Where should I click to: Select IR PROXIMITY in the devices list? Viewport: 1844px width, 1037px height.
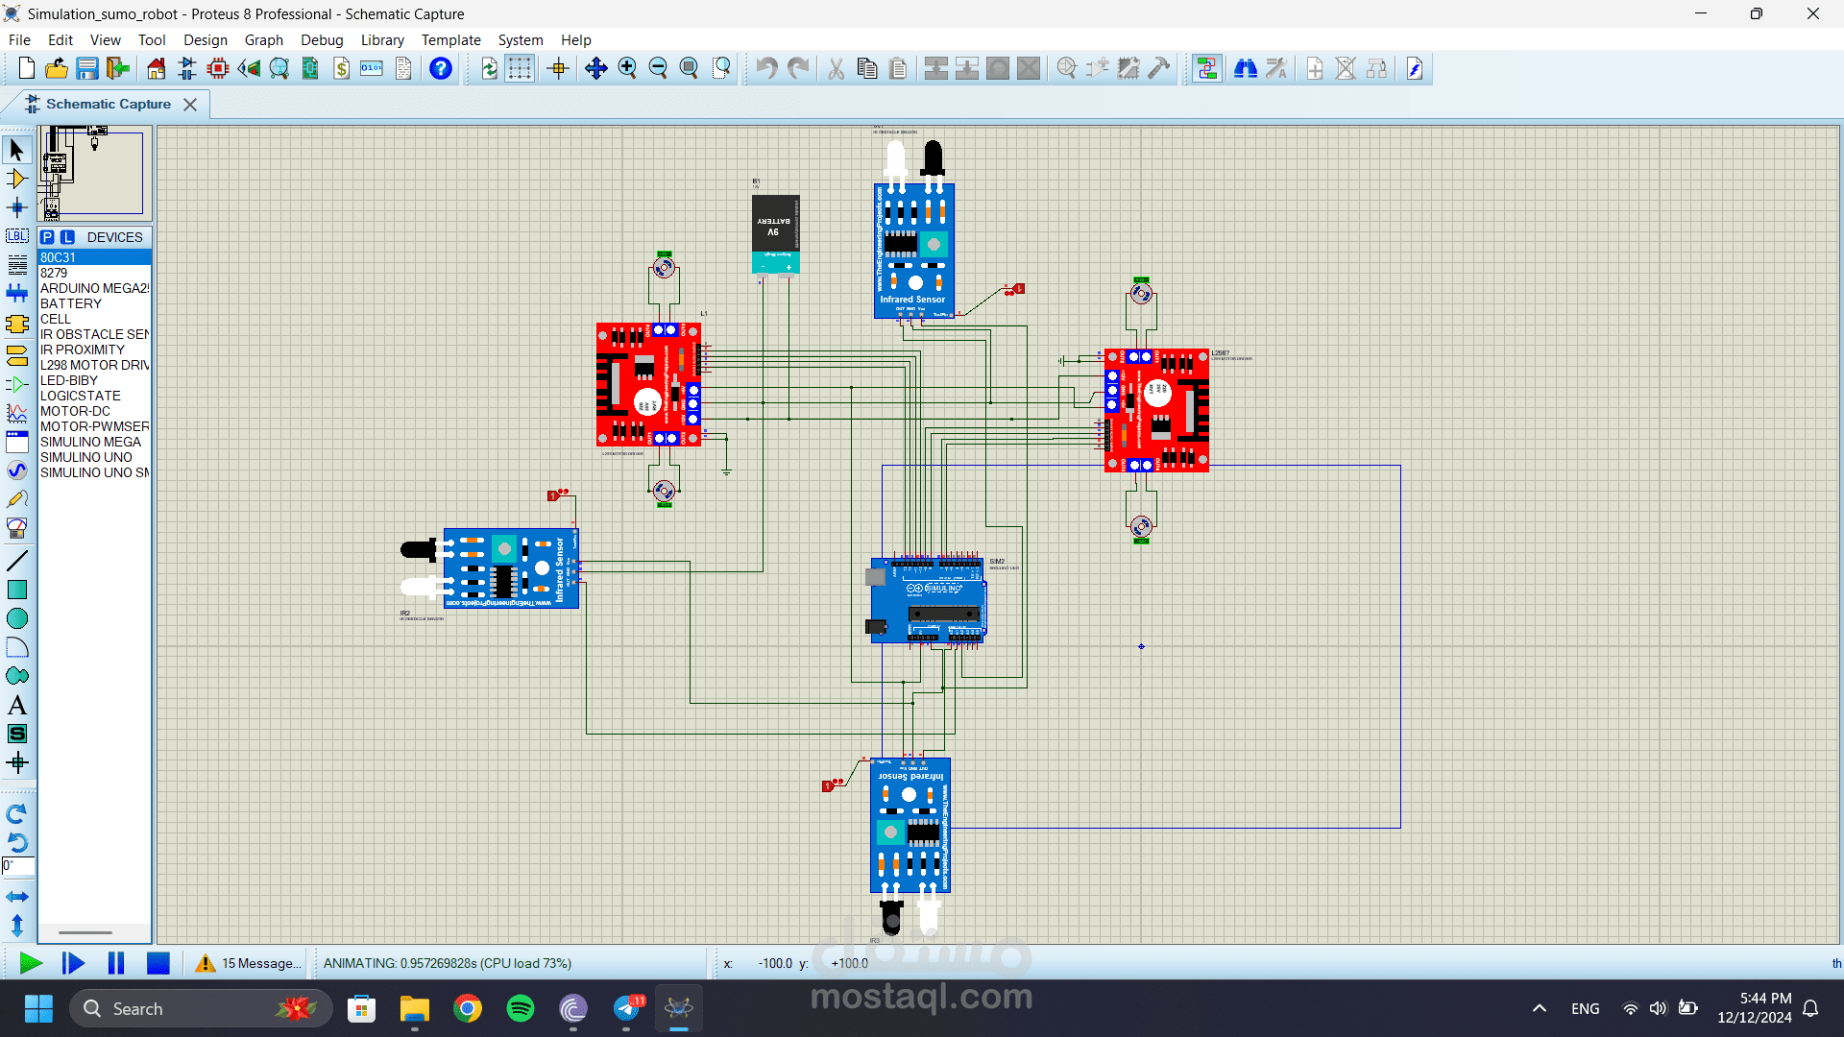coord(94,350)
